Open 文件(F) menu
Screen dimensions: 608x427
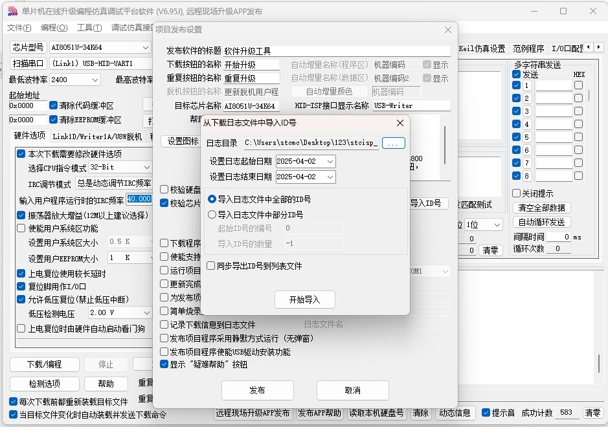19,28
